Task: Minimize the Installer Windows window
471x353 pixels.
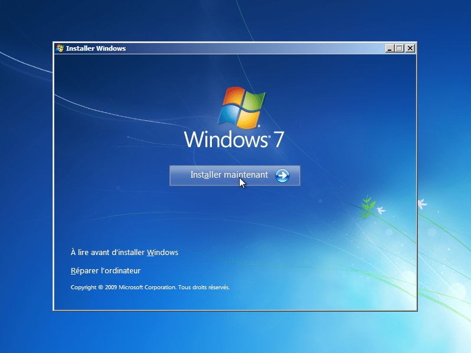Action: click(390, 48)
